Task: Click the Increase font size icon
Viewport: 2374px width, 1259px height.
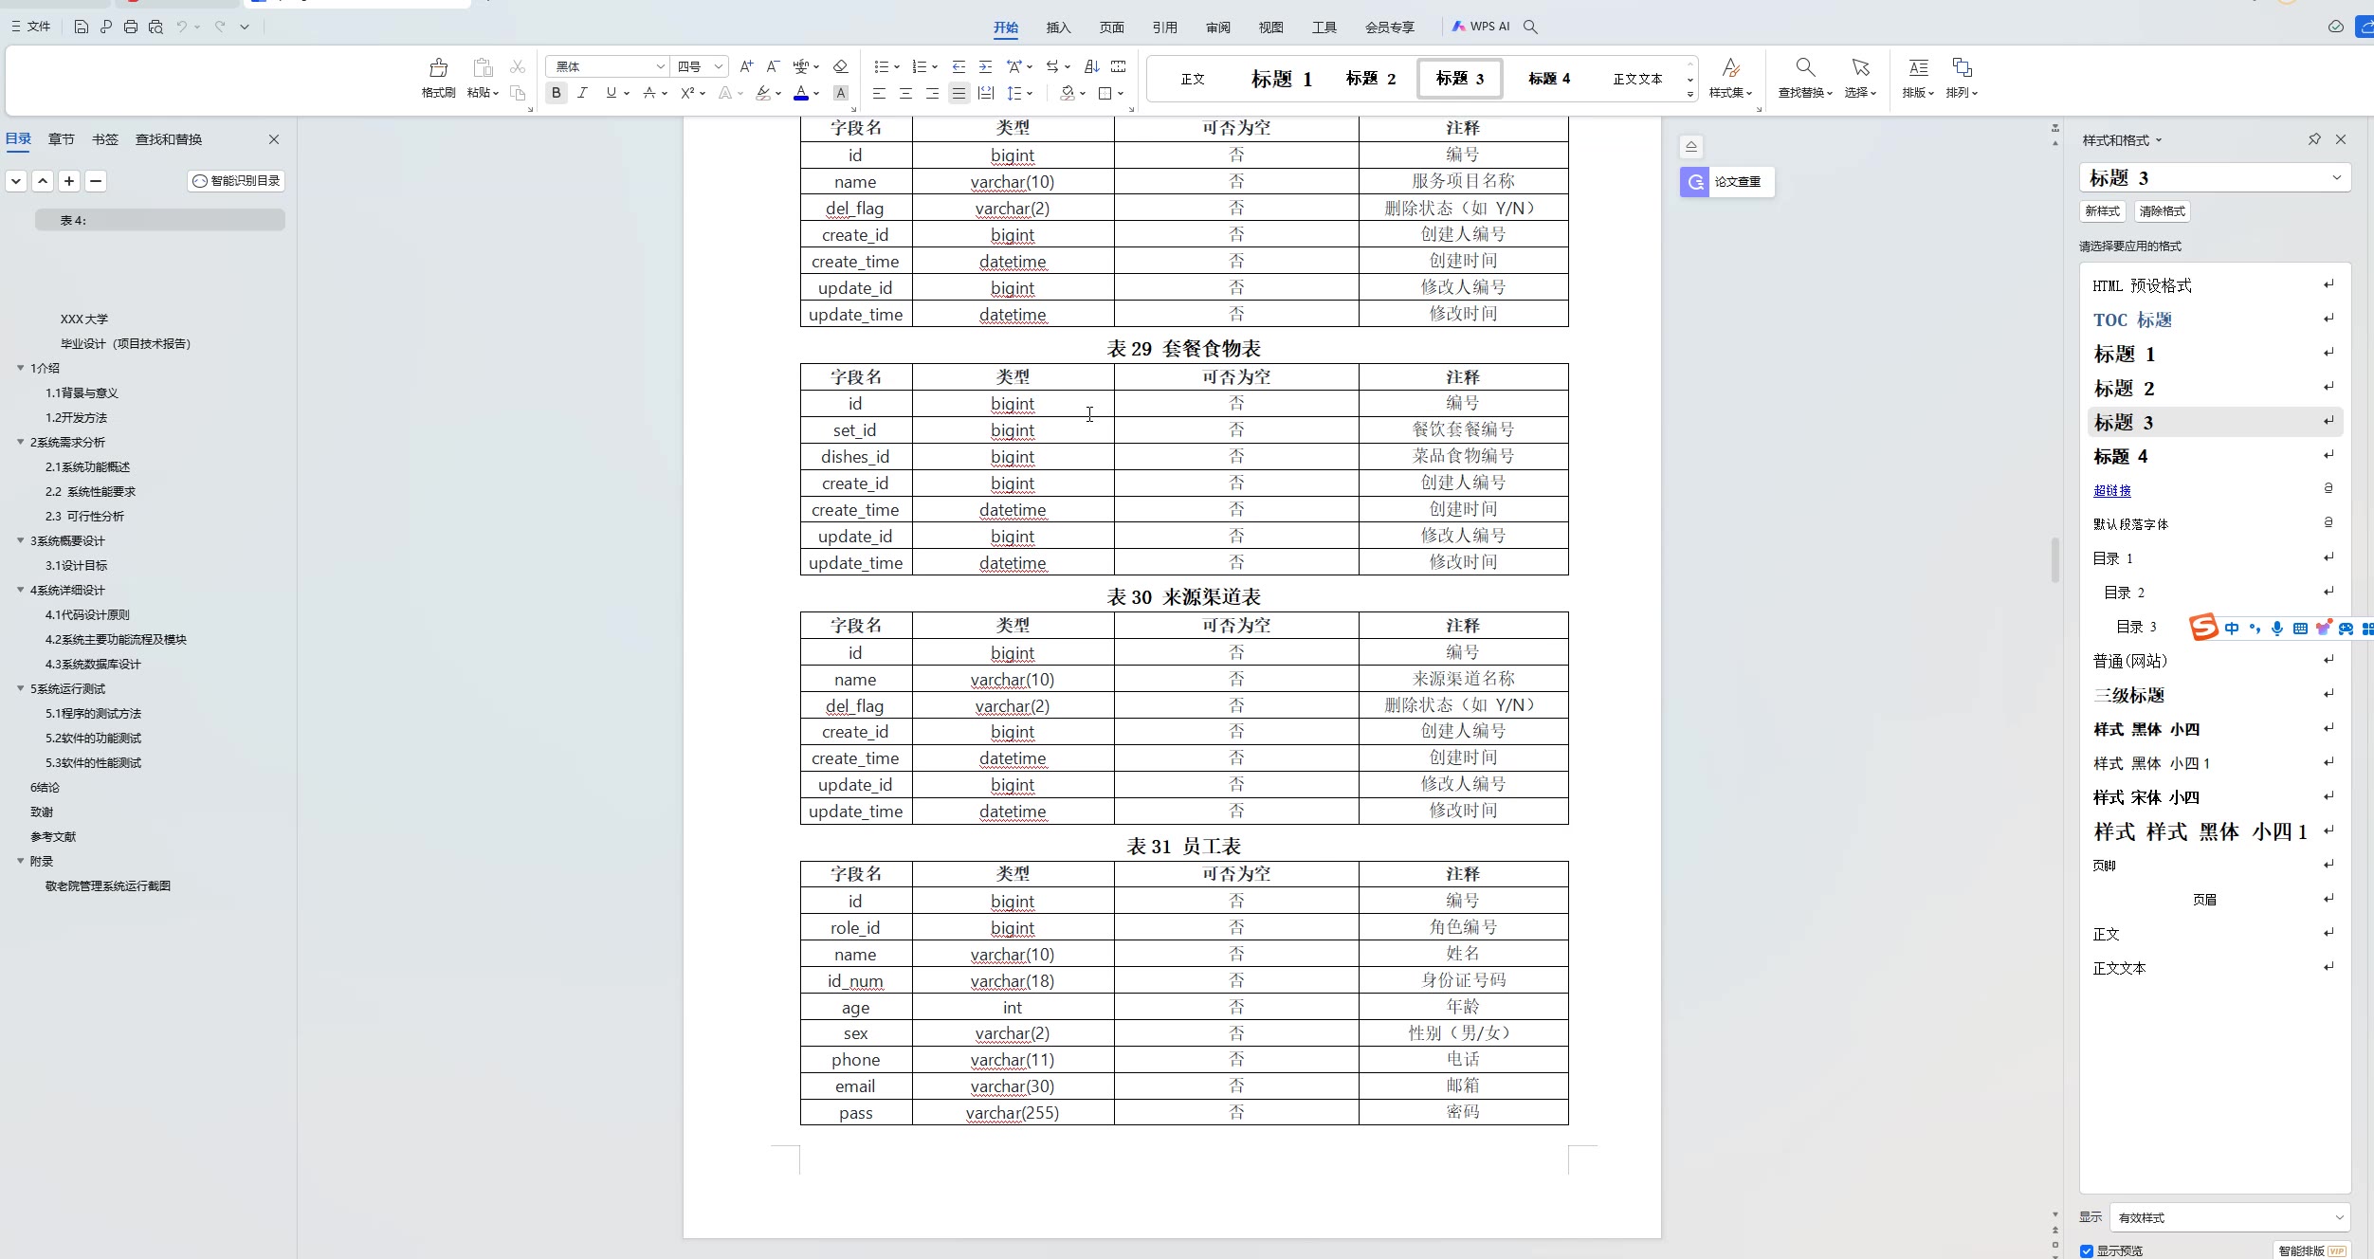Action: pyautogui.click(x=746, y=66)
